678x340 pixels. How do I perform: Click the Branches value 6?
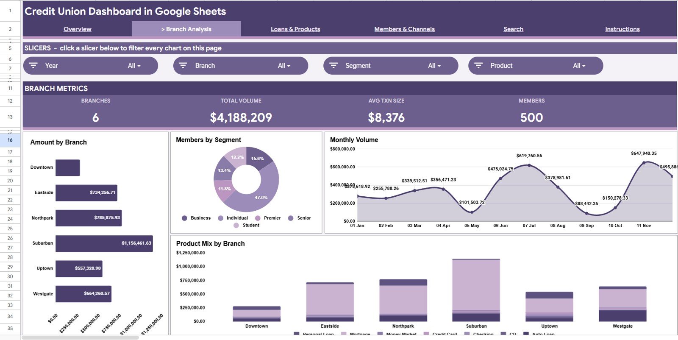[x=95, y=117]
